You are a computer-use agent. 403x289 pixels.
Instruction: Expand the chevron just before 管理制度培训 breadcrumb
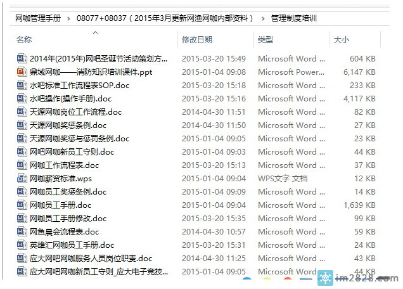[262, 18]
